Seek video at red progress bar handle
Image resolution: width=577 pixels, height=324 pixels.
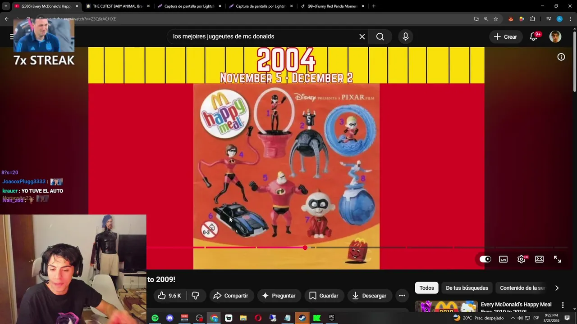tap(305, 247)
